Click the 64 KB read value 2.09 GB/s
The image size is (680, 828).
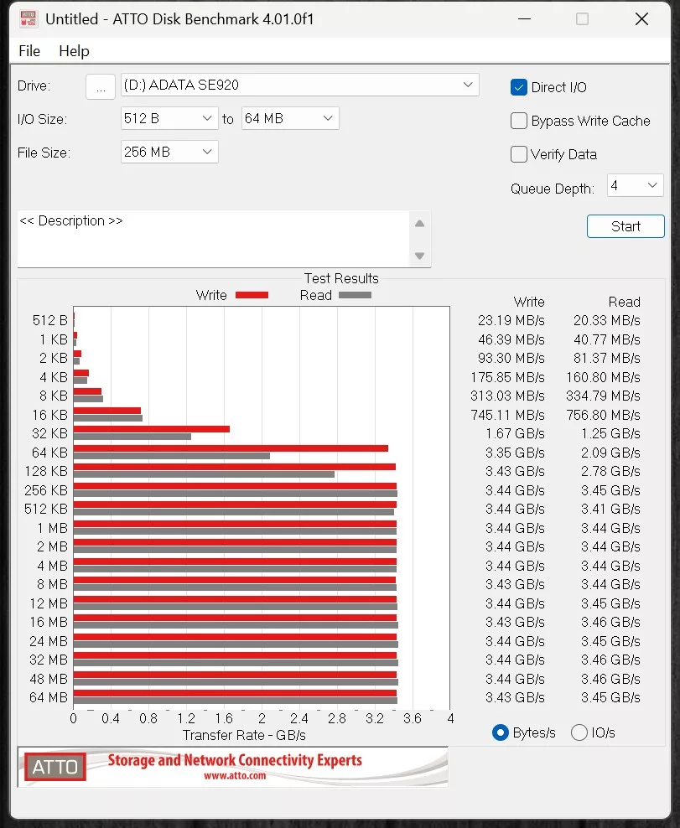pos(610,453)
